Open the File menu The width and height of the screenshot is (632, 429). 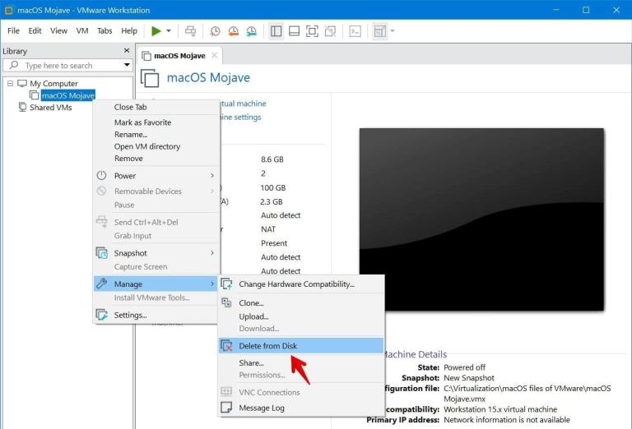(x=13, y=31)
